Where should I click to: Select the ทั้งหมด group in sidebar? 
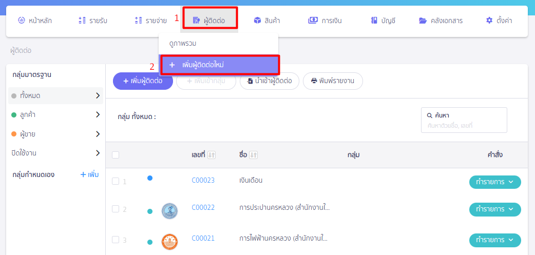pyautogui.click(x=55, y=96)
